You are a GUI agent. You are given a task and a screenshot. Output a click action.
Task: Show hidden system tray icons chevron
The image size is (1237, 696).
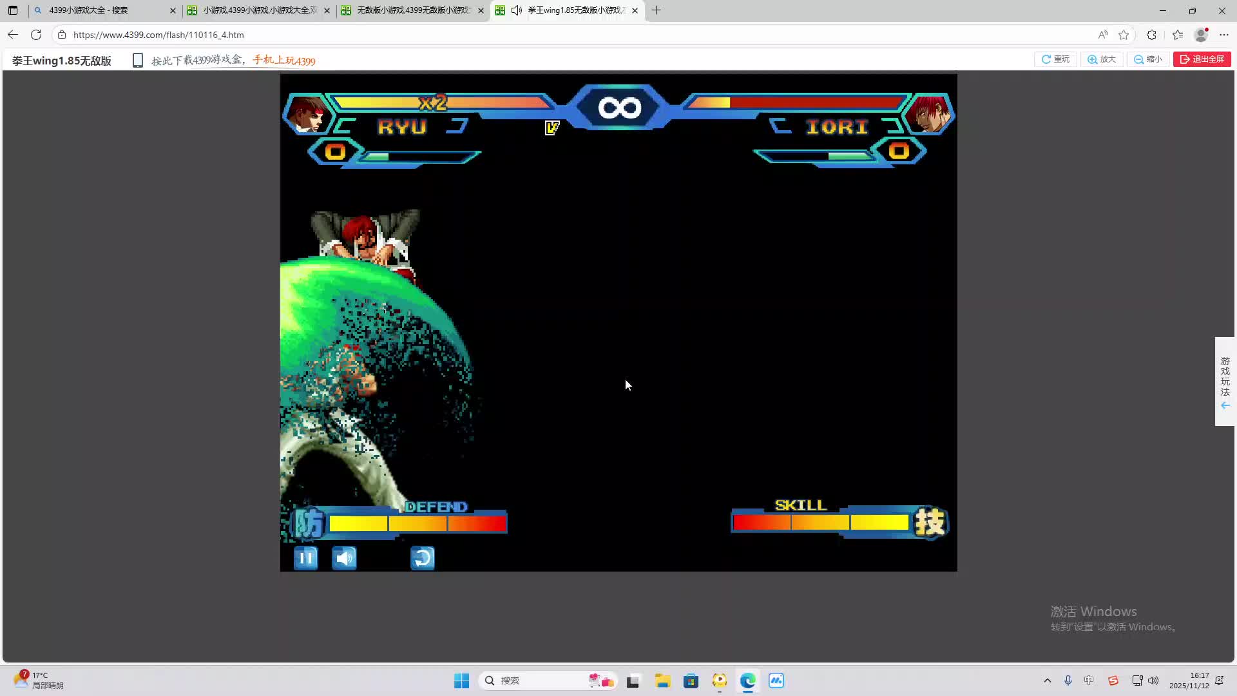(x=1047, y=681)
